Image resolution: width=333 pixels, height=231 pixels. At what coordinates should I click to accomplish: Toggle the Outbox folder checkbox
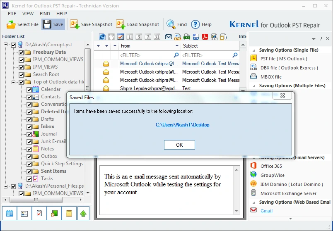point(29,156)
